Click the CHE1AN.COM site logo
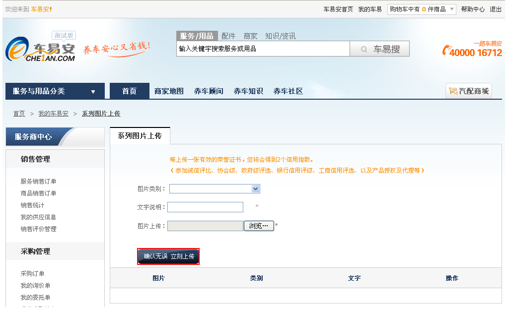Screen dimensions: 508x311 tap(41, 49)
